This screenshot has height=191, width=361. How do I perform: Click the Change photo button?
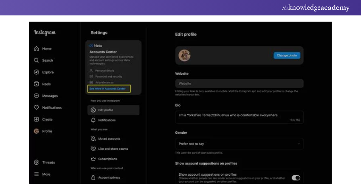tap(287, 56)
